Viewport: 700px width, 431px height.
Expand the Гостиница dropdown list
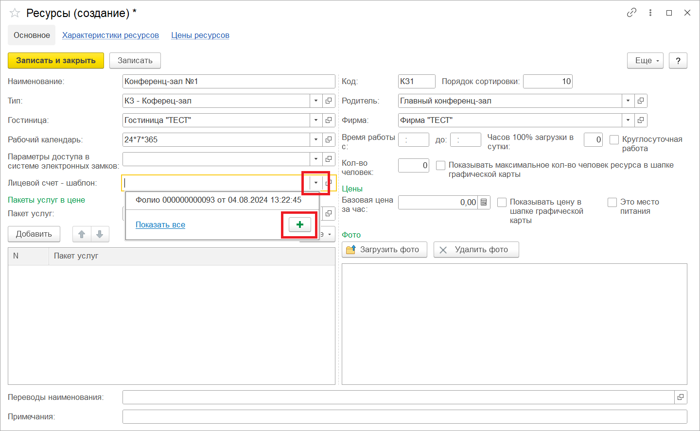click(316, 120)
